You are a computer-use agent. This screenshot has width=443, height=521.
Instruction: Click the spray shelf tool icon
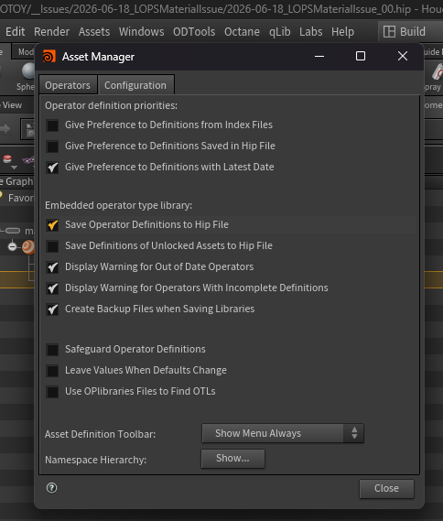click(438, 71)
